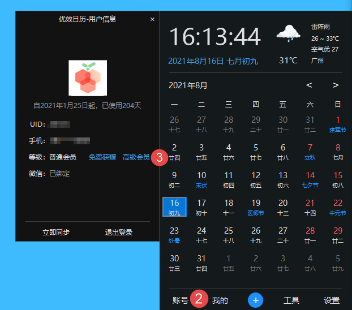
Task: Click the 高级会员 upgrade link
Action: point(136,157)
